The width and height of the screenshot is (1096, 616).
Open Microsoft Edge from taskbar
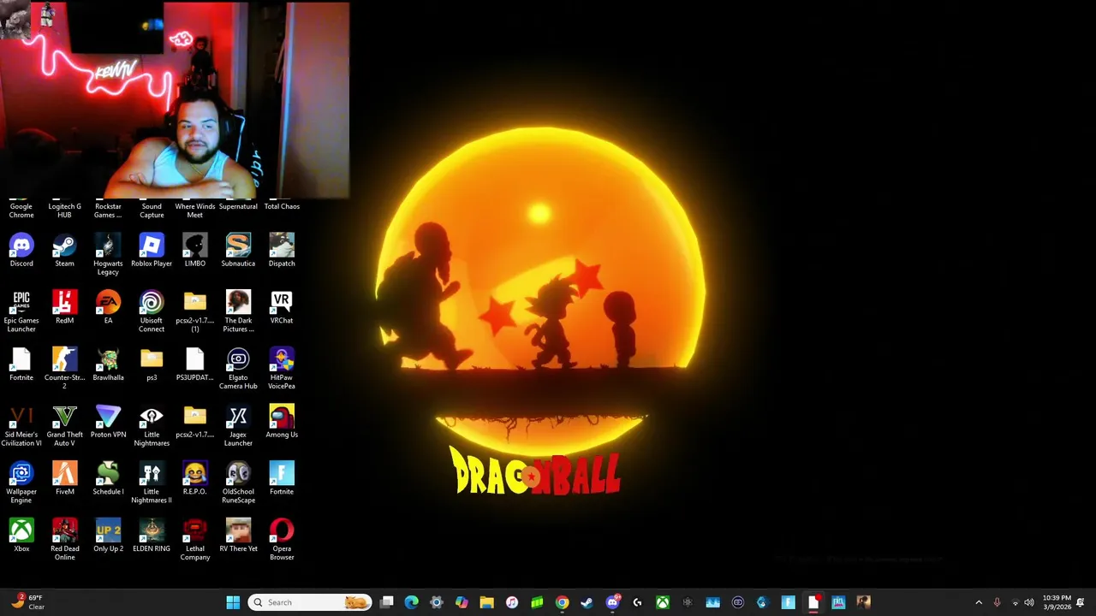click(411, 602)
